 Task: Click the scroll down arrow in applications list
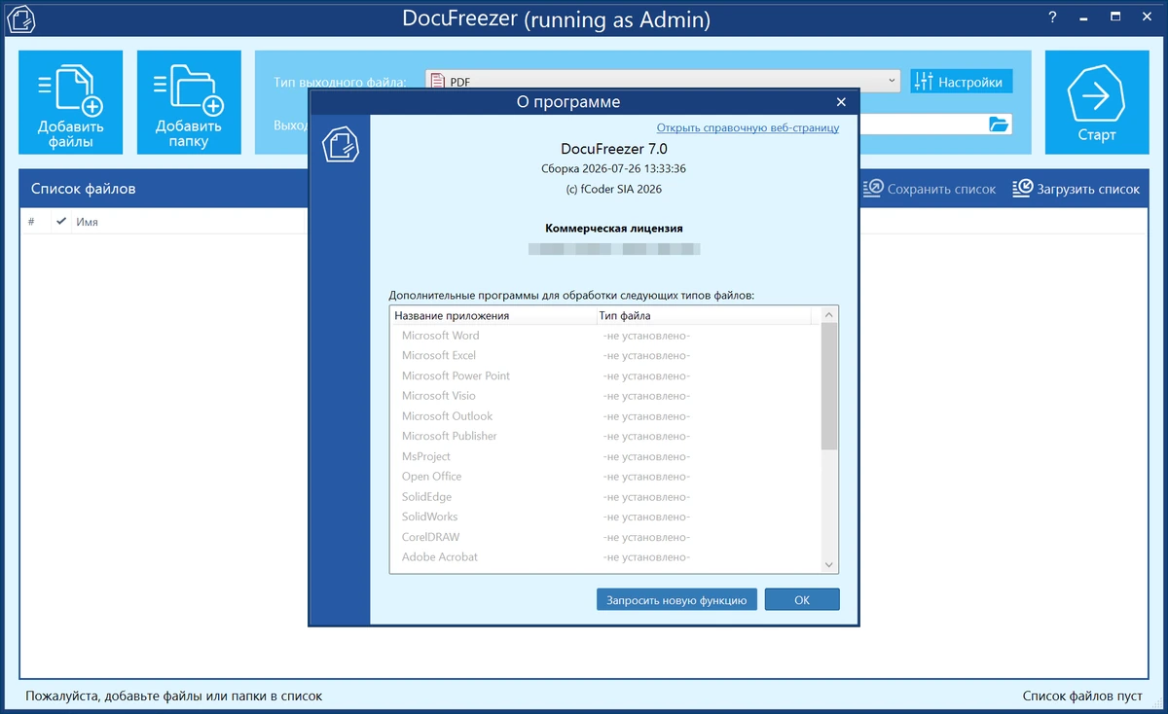(829, 564)
